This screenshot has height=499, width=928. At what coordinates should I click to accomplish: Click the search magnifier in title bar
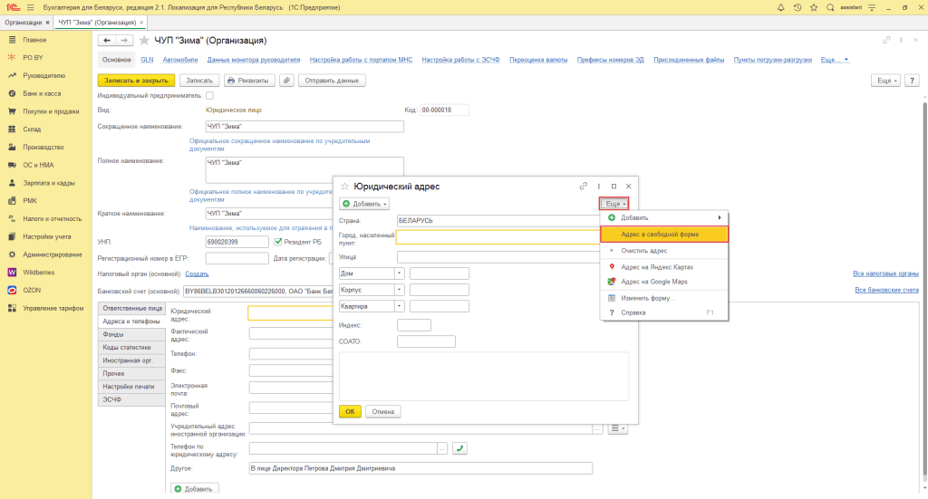coord(831,7)
